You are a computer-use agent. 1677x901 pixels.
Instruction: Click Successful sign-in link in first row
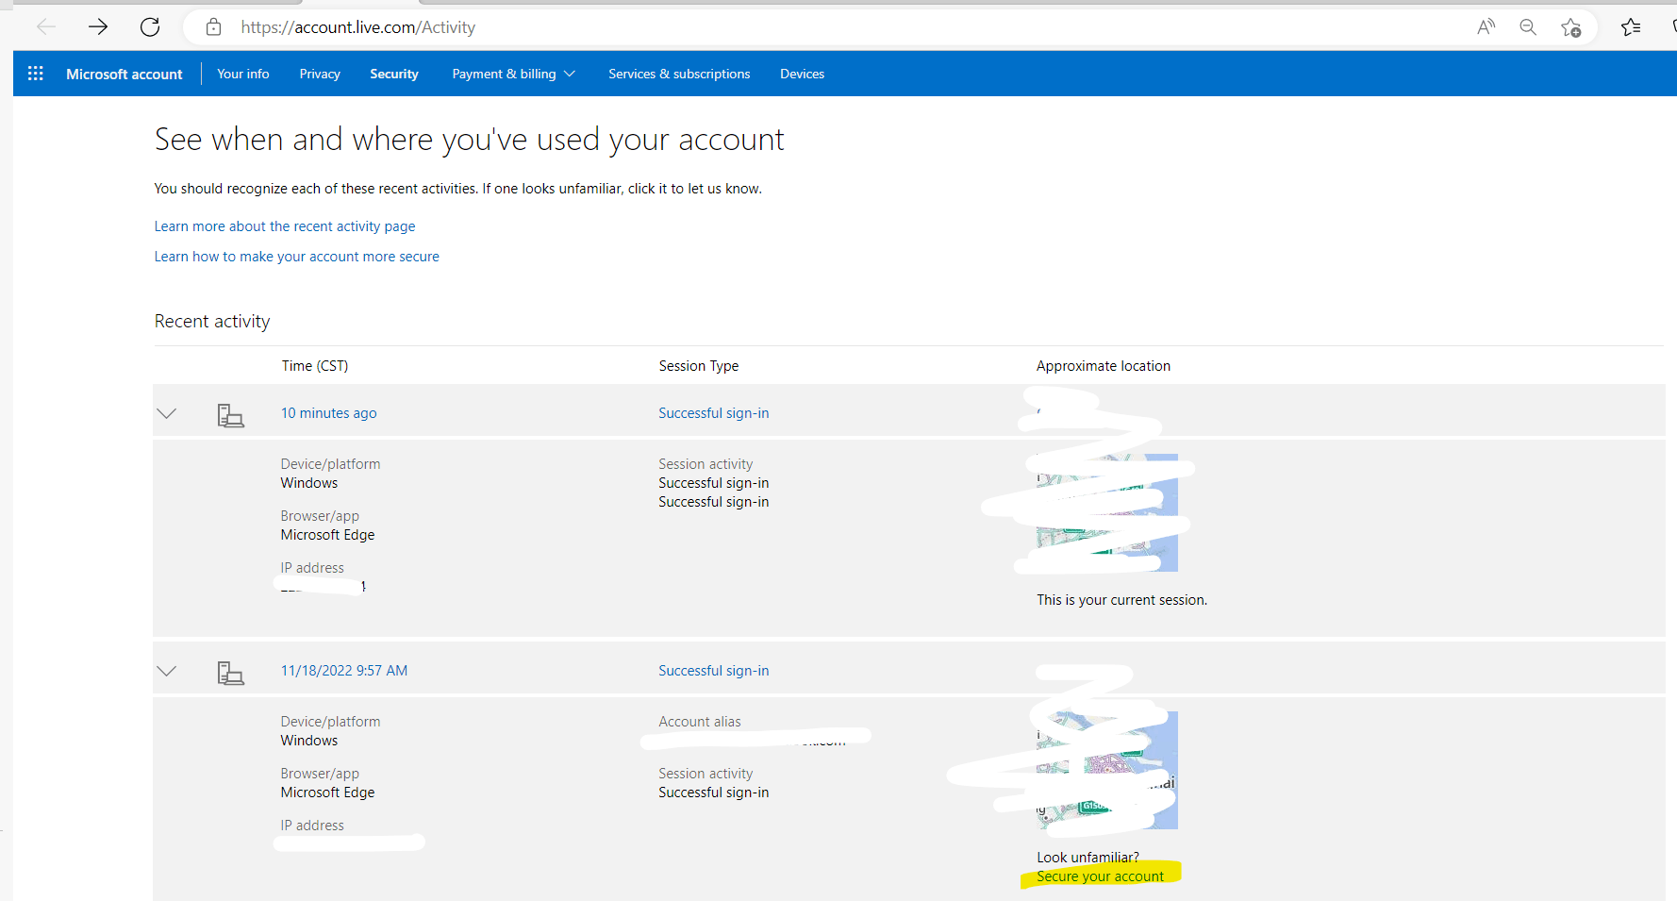[714, 413]
